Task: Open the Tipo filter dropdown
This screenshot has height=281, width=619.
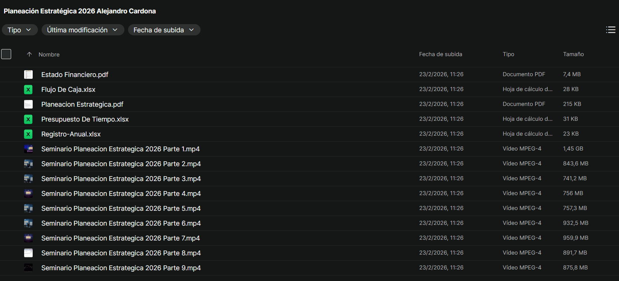Action: [19, 30]
